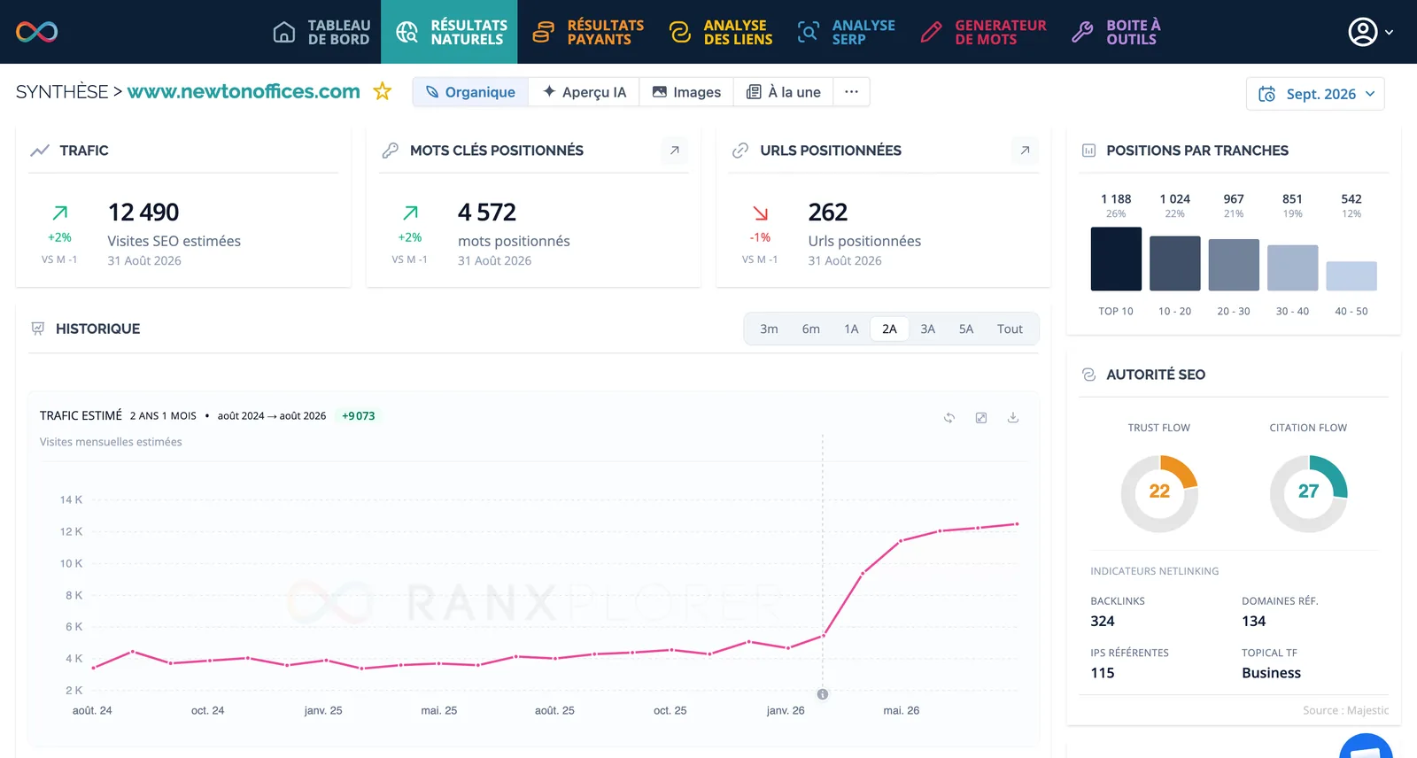Set history range to Tout
The width and height of the screenshot is (1417, 758).
(x=1010, y=329)
